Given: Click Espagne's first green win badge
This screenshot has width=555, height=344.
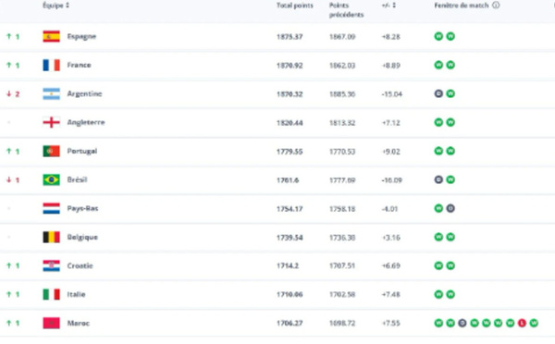Looking at the screenshot, I should pyautogui.click(x=438, y=36).
